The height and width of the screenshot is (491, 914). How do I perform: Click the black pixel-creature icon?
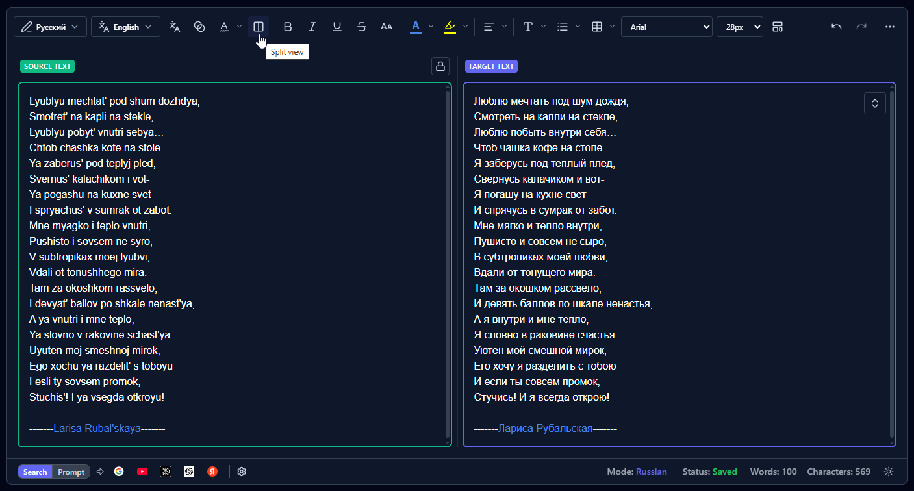(166, 472)
